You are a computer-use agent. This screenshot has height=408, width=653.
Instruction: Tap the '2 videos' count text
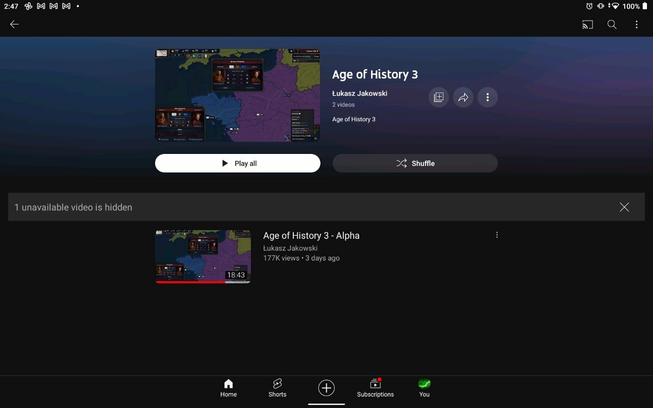(343, 104)
